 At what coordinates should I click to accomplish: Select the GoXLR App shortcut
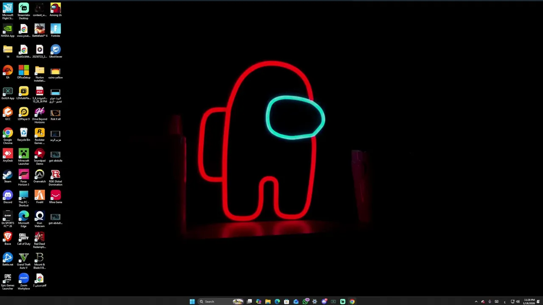[8, 93]
